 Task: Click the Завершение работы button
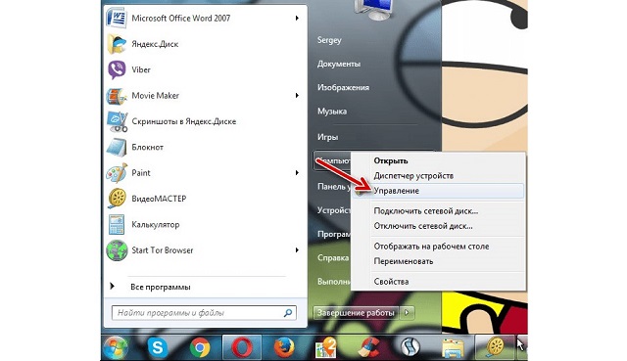[356, 313]
